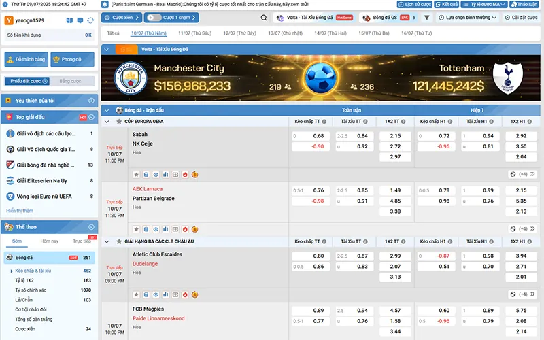Select the 2.15 odds for Sabah 1X2 TT
The height and width of the screenshot is (340, 544).
tap(395, 136)
